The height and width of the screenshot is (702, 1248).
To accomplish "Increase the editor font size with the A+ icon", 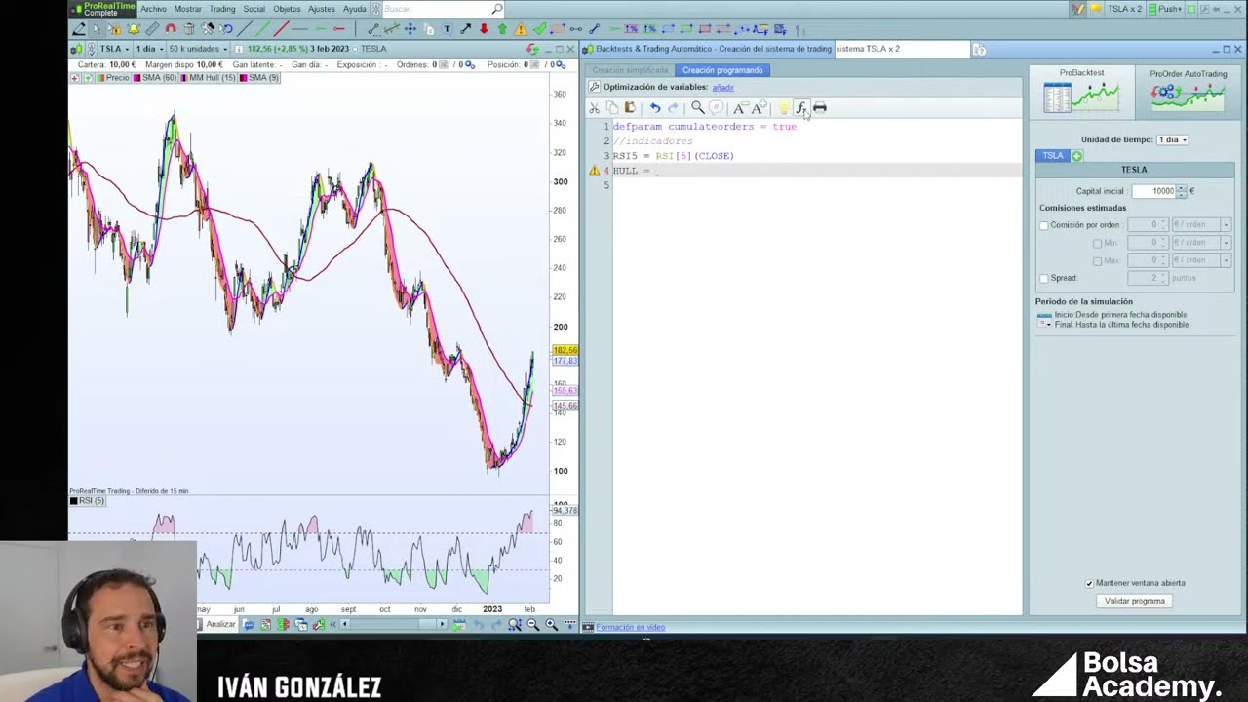I will pos(760,107).
